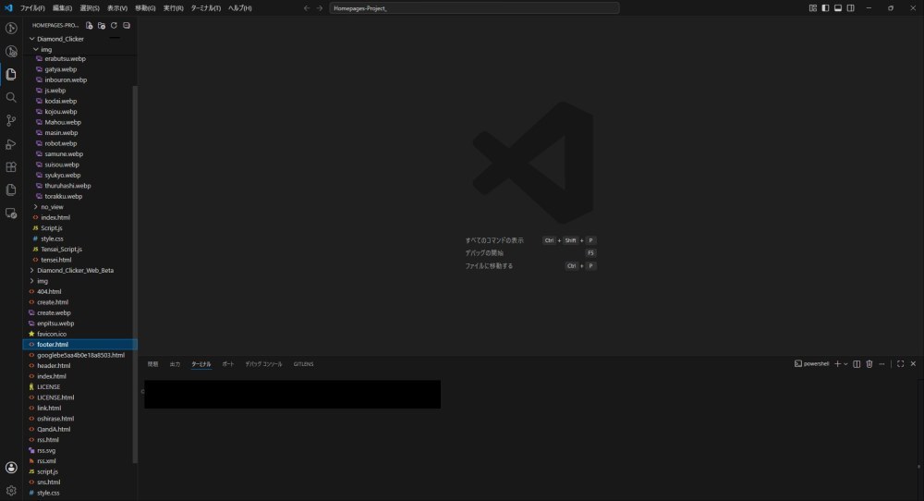Open the Extensions view

pos(11,166)
